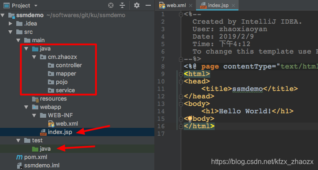Select the service package
The height and width of the screenshot is (170, 318).
[65, 90]
